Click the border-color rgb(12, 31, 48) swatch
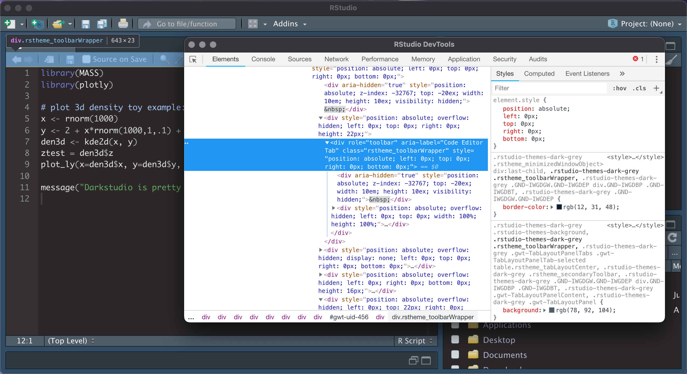This screenshot has width=687, height=374. click(559, 207)
